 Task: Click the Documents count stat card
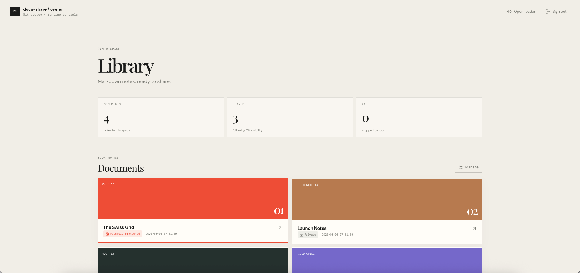pos(161,117)
